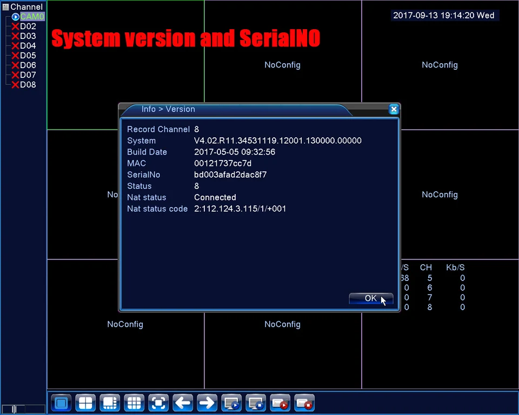Choose the eight-window split view
This screenshot has width=519, height=415.
coord(110,403)
